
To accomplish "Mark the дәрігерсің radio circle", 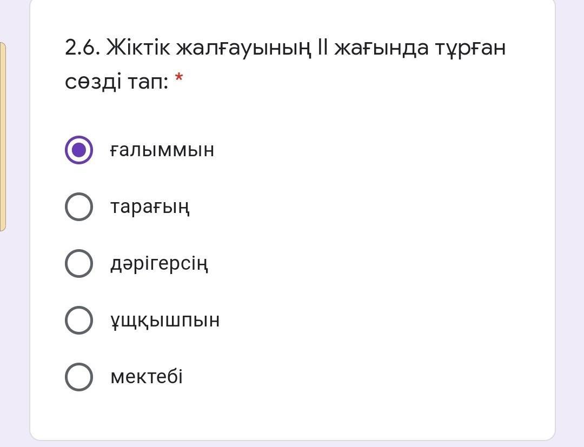I will tap(79, 263).
